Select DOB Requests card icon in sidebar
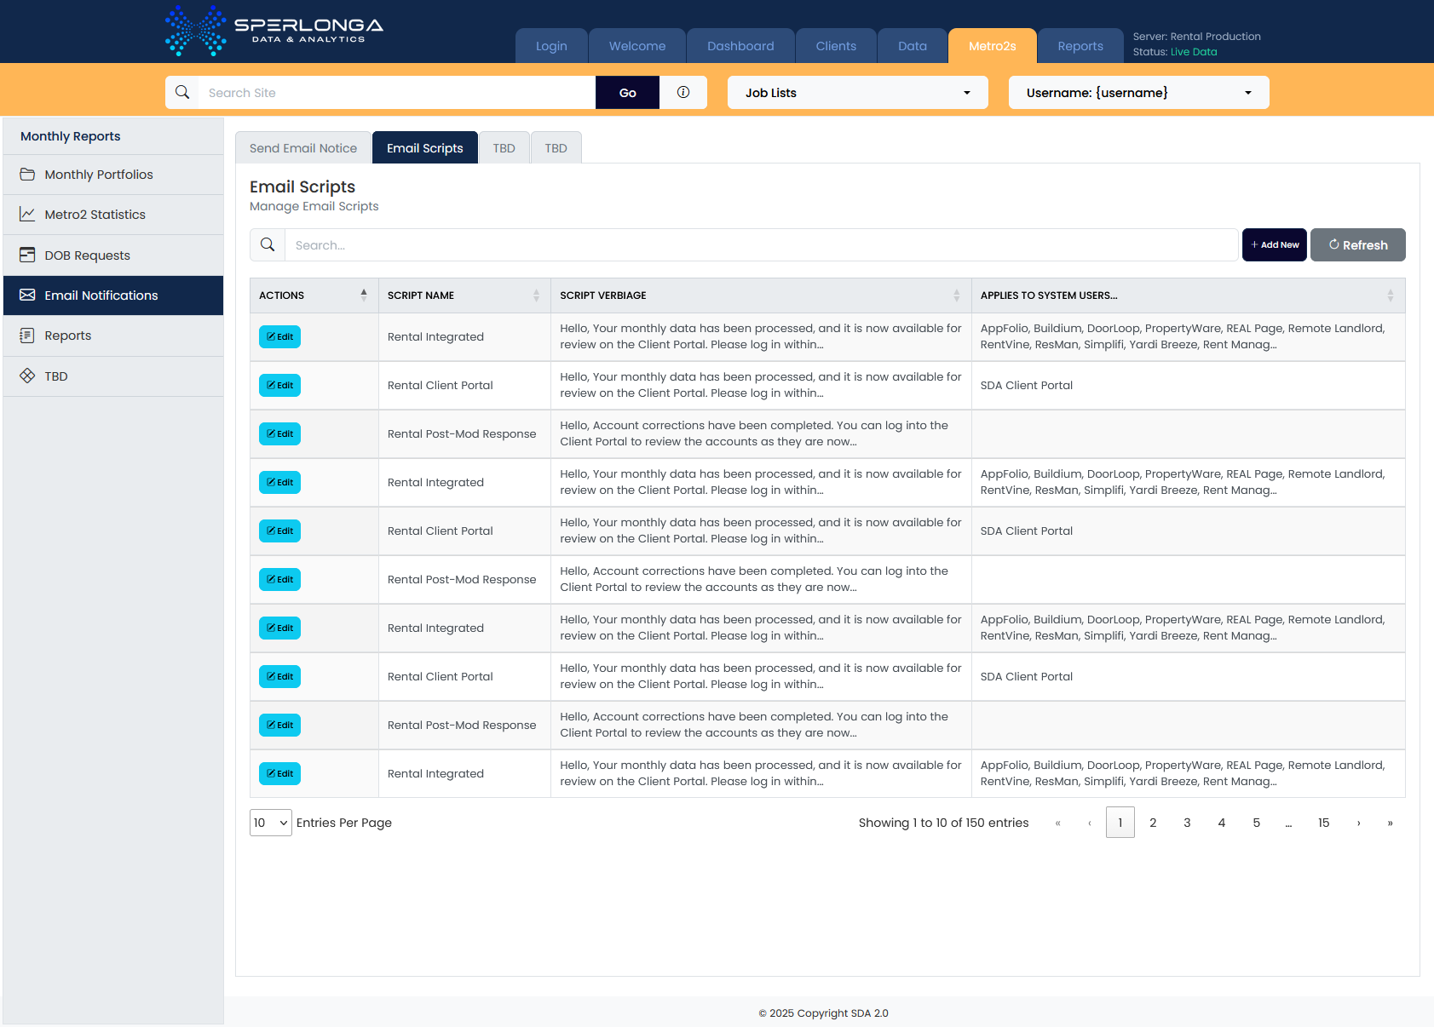 coord(27,255)
